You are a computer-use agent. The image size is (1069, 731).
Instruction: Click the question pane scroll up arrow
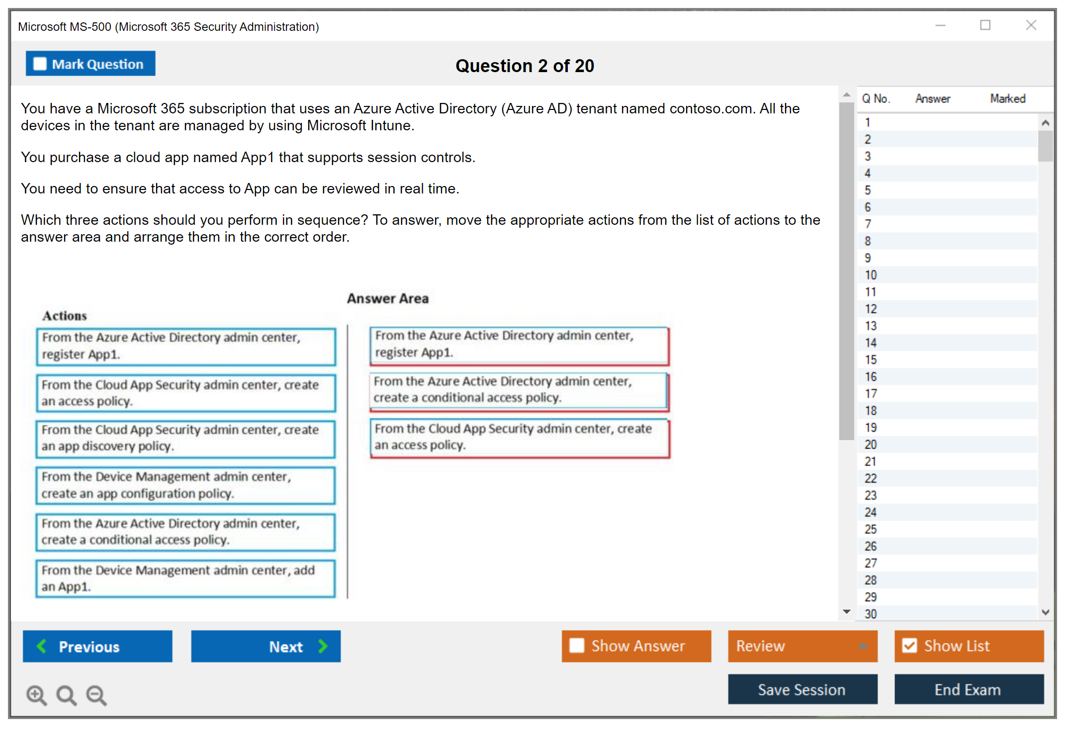846,94
